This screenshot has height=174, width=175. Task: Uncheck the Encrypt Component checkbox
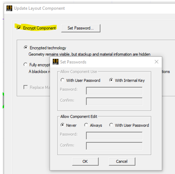pos(19,28)
